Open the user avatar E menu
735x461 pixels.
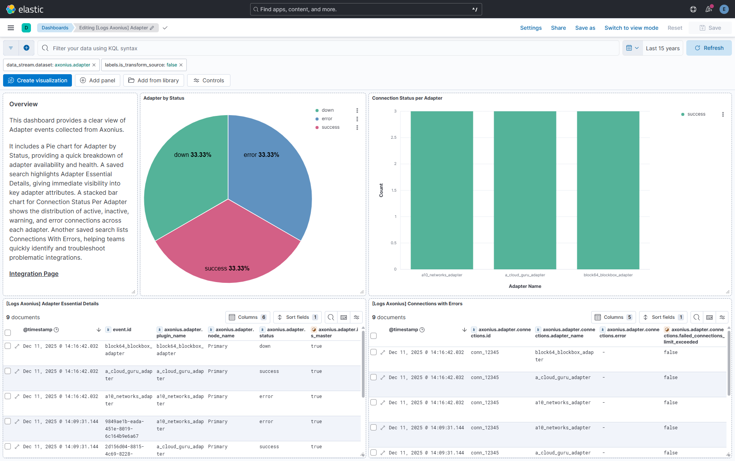tap(724, 9)
